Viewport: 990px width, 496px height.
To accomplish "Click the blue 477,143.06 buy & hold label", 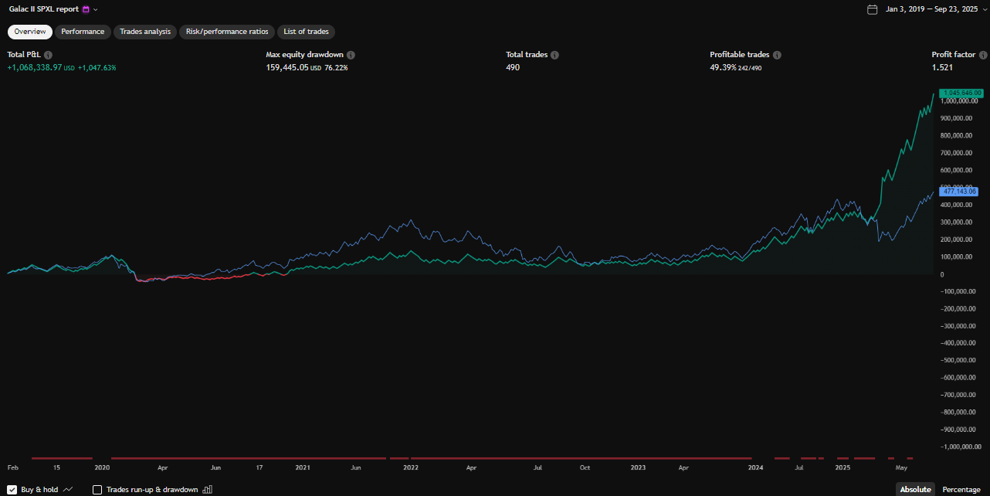I will (x=960, y=191).
